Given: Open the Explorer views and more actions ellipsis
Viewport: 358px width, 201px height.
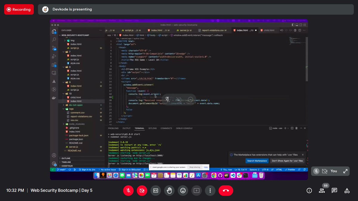Looking at the screenshot, I should [101, 30].
